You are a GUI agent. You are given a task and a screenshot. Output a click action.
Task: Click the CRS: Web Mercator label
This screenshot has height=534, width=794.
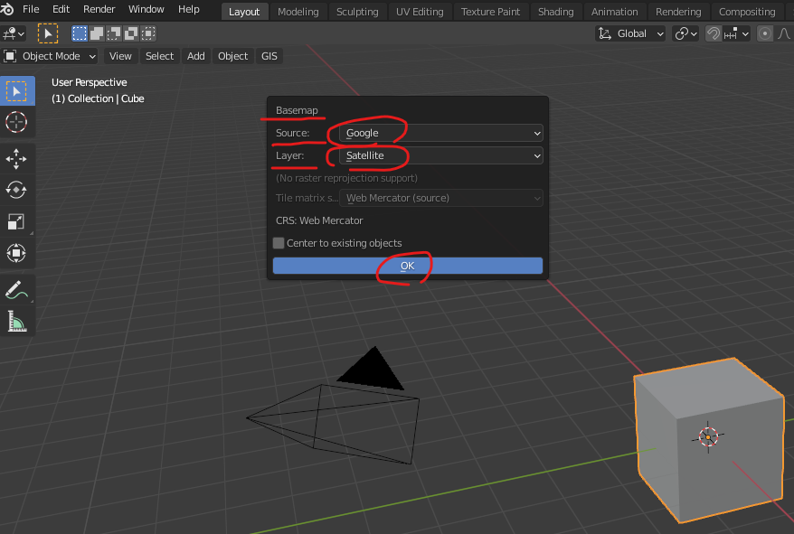pos(319,220)
